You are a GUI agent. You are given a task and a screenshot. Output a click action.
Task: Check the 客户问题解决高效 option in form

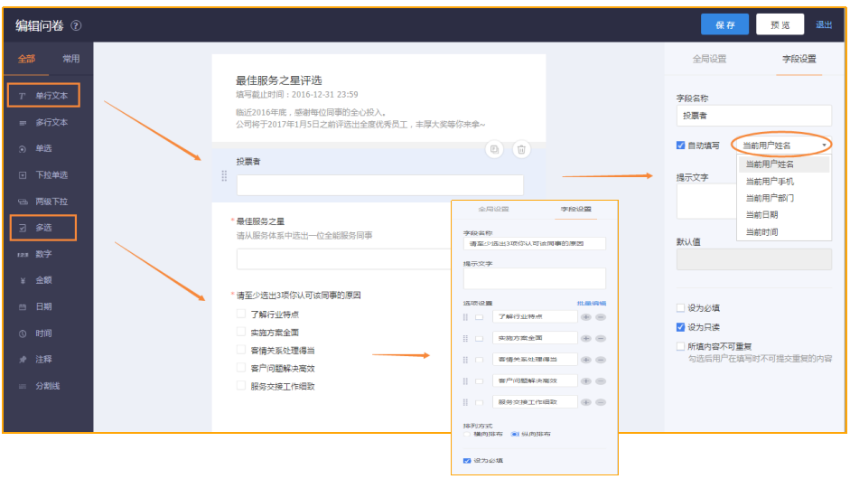point(241,367)
